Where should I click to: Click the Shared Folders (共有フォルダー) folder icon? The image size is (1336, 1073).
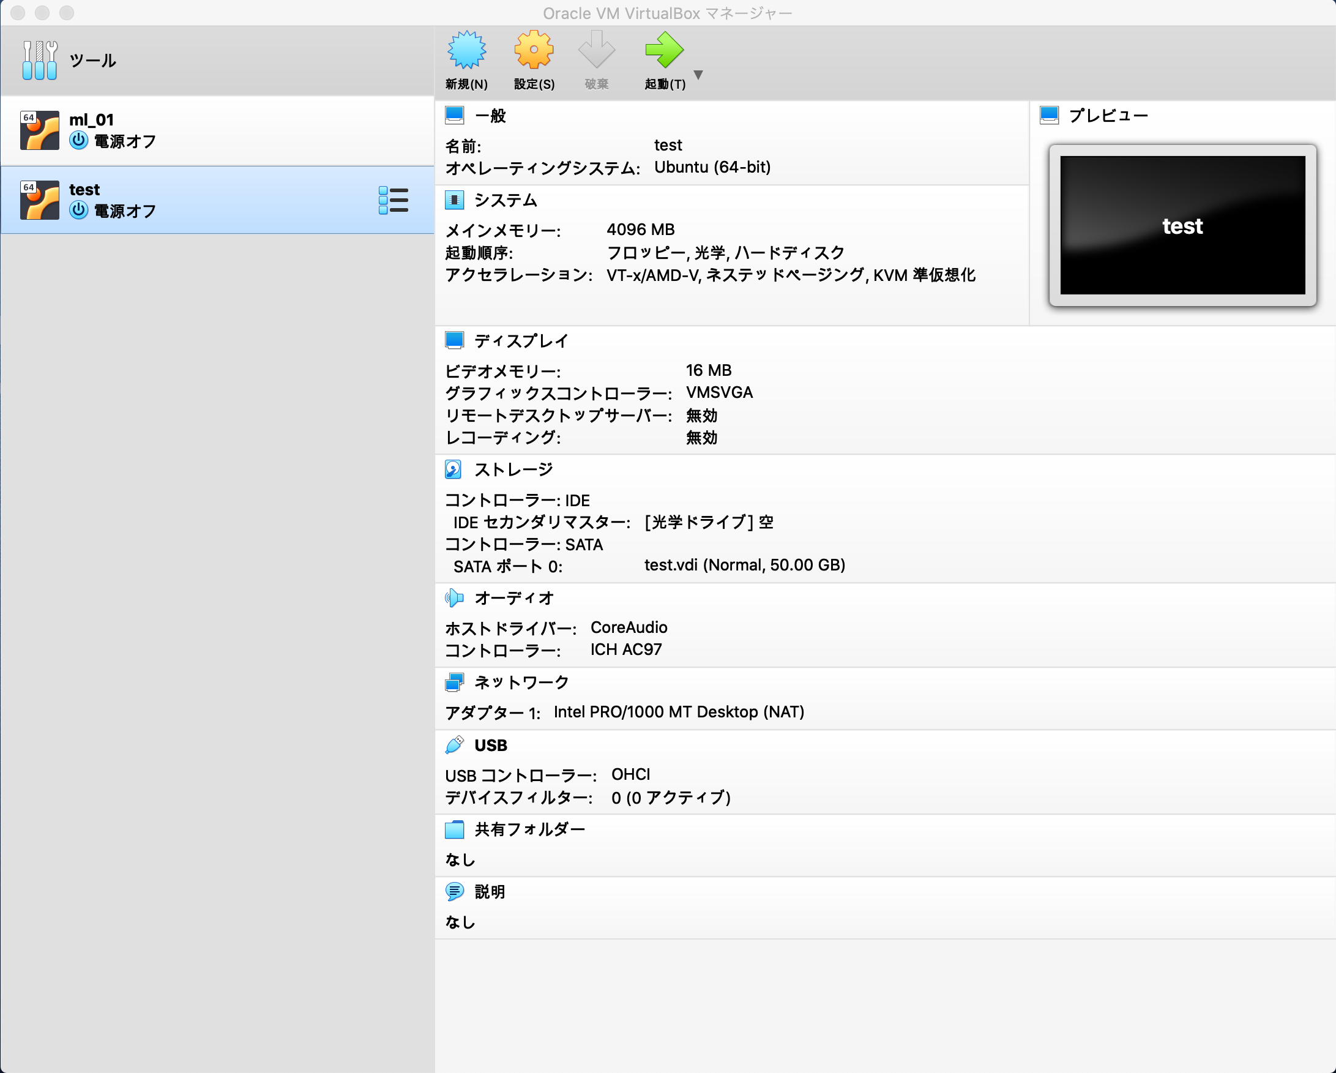(453, 829)
